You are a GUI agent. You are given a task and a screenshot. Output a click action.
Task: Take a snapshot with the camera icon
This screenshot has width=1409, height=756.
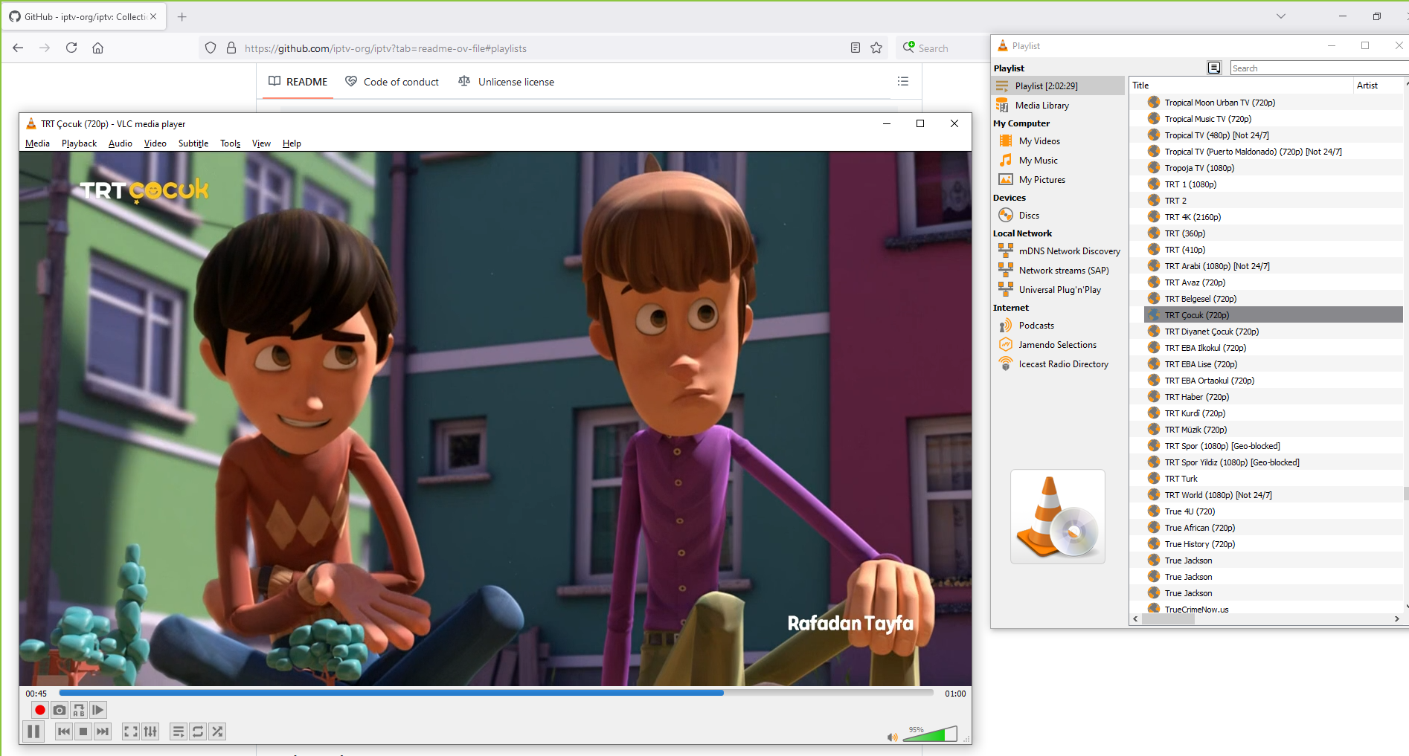(x=60, y=710)
